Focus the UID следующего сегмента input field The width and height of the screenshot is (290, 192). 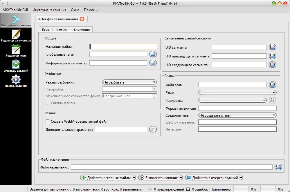point(239,64)
